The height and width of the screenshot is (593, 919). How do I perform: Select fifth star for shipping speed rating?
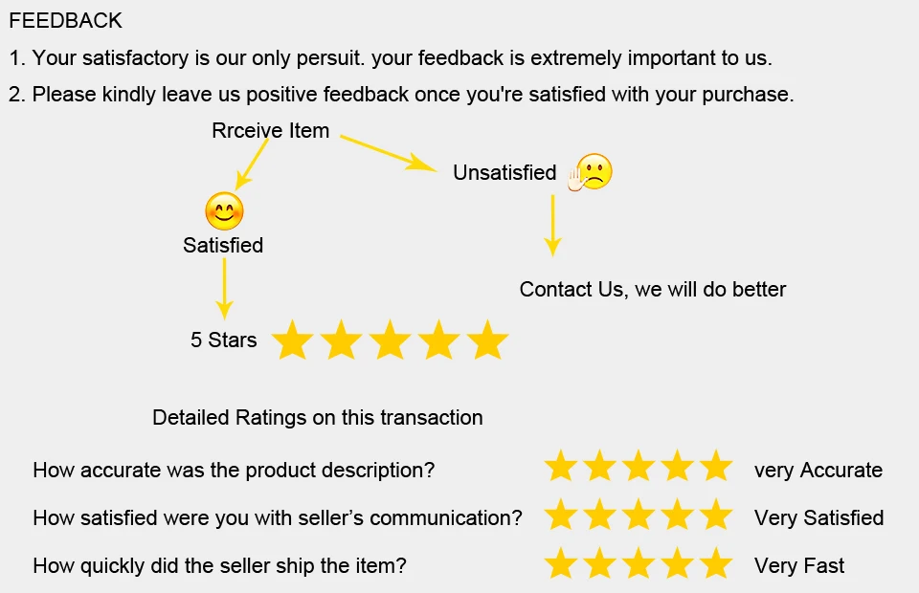tap(716, 563)
